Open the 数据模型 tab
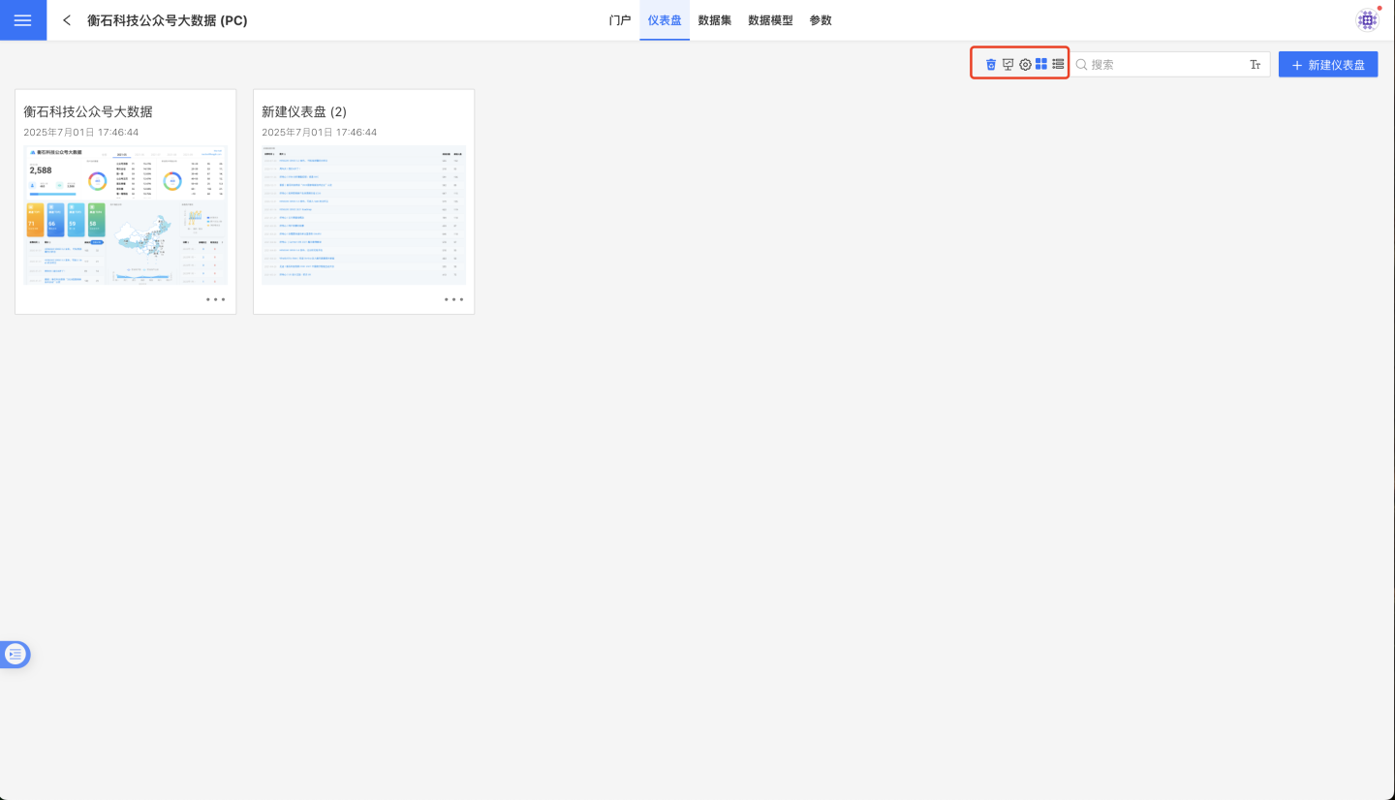 (770, 20)
